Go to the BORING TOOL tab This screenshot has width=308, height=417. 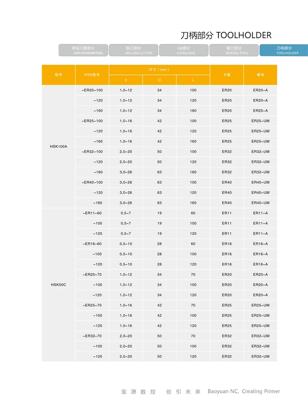pyautogui.click(x=234, y=50)
